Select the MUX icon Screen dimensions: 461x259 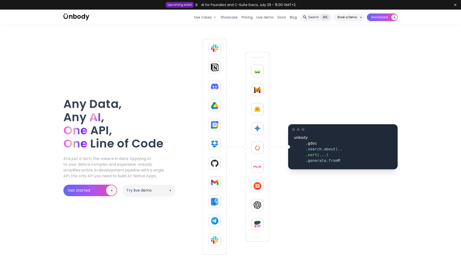coord(257,167)
